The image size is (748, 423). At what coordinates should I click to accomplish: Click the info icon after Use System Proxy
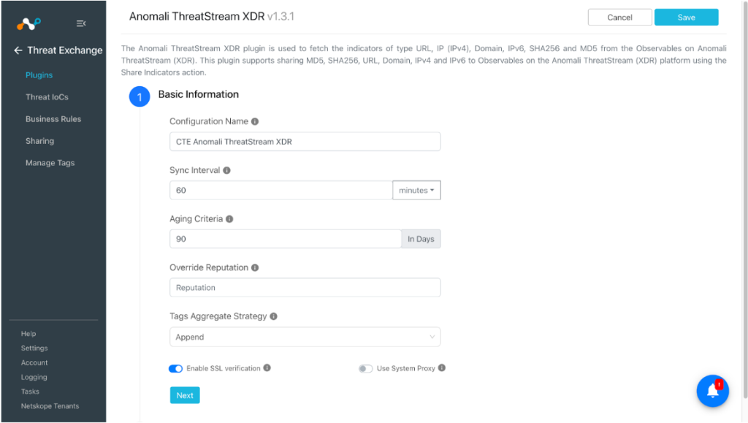point(441,368)
